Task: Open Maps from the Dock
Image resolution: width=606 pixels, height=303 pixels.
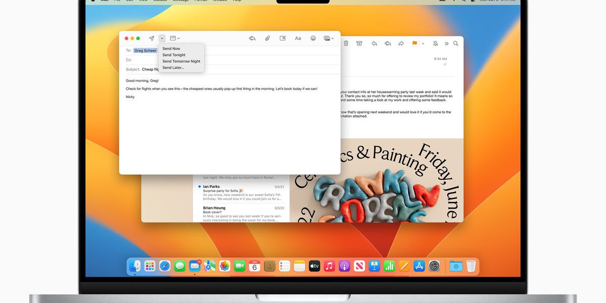Action: 210,266
